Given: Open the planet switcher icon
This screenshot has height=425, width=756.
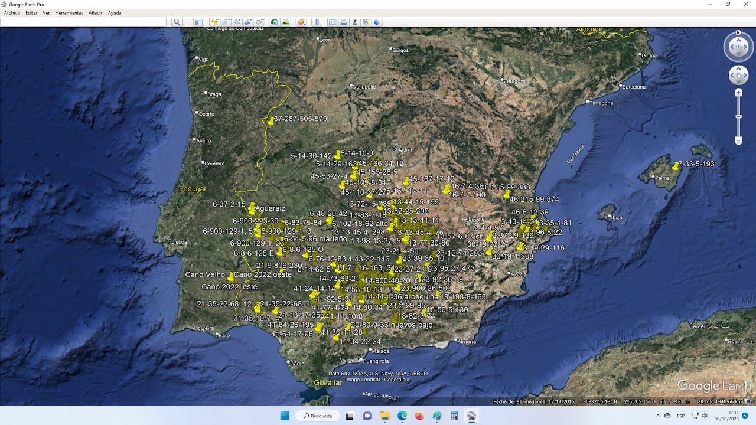Looking at the screenshot, I should click(301, 22).
